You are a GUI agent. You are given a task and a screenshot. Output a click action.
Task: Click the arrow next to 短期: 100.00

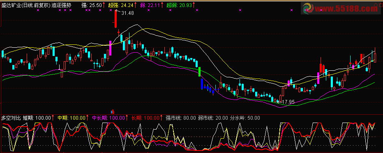[53, 118]
